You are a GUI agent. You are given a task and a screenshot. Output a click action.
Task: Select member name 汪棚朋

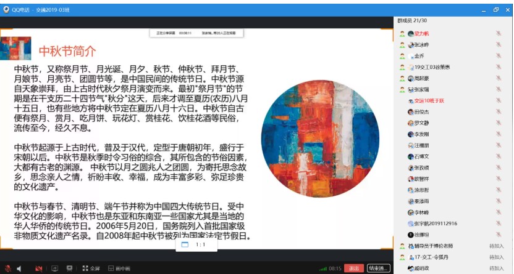[x=421, y=145]
